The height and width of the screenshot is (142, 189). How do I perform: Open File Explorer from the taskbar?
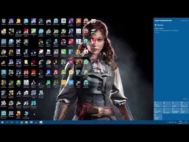coord(26,122)
